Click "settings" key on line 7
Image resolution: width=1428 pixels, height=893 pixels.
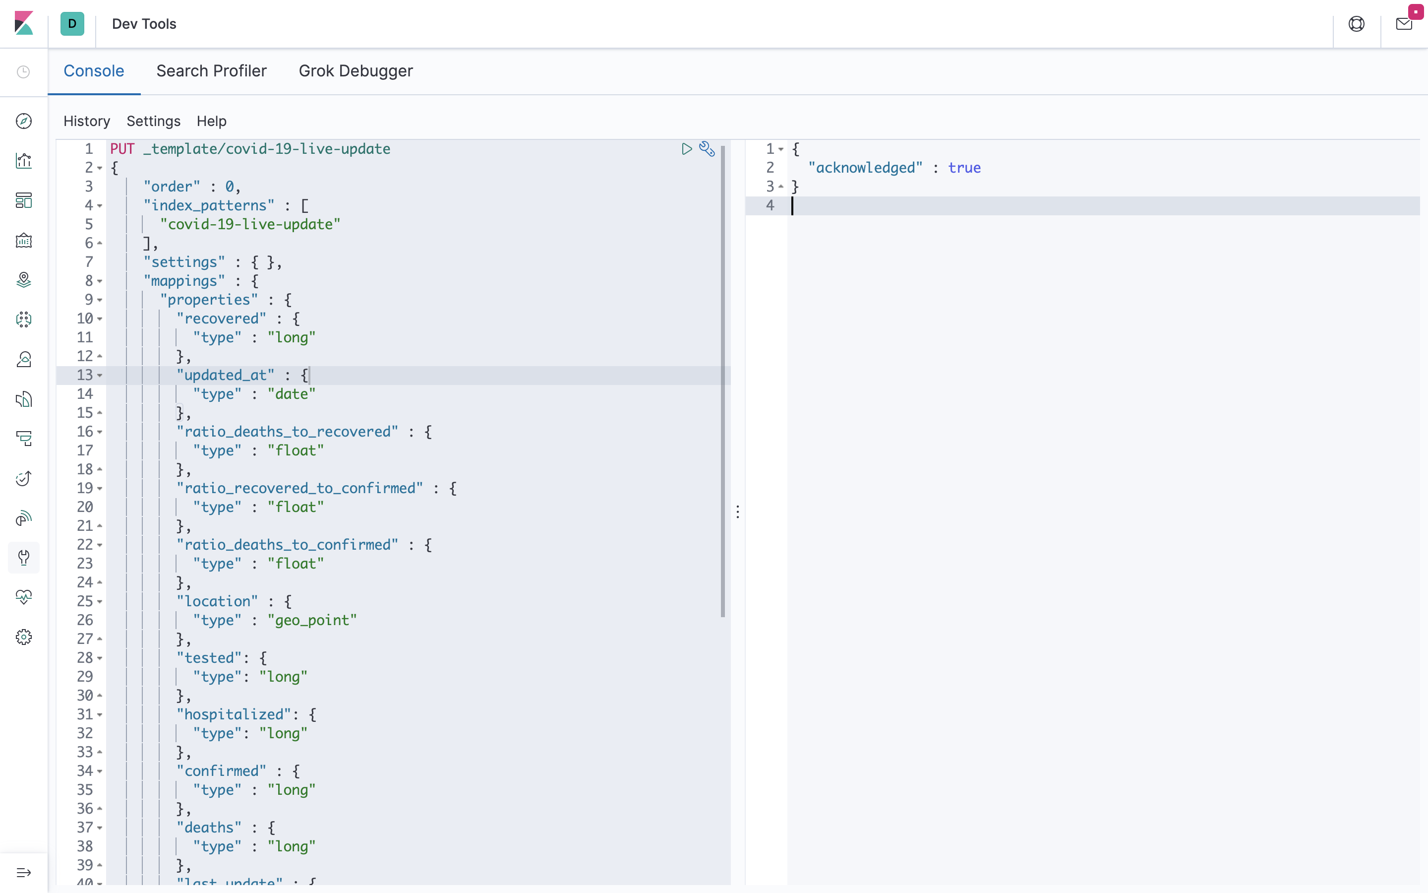184,262
